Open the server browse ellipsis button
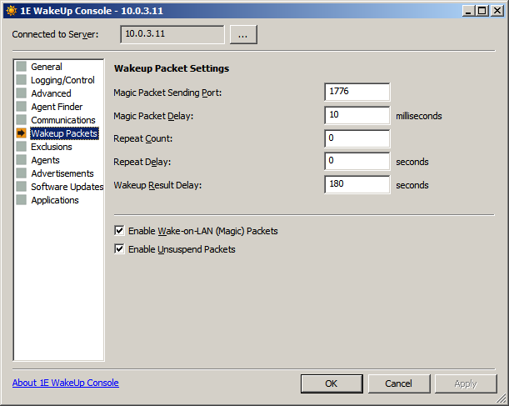Screen dimensions: 509x406 coord(243,34)
